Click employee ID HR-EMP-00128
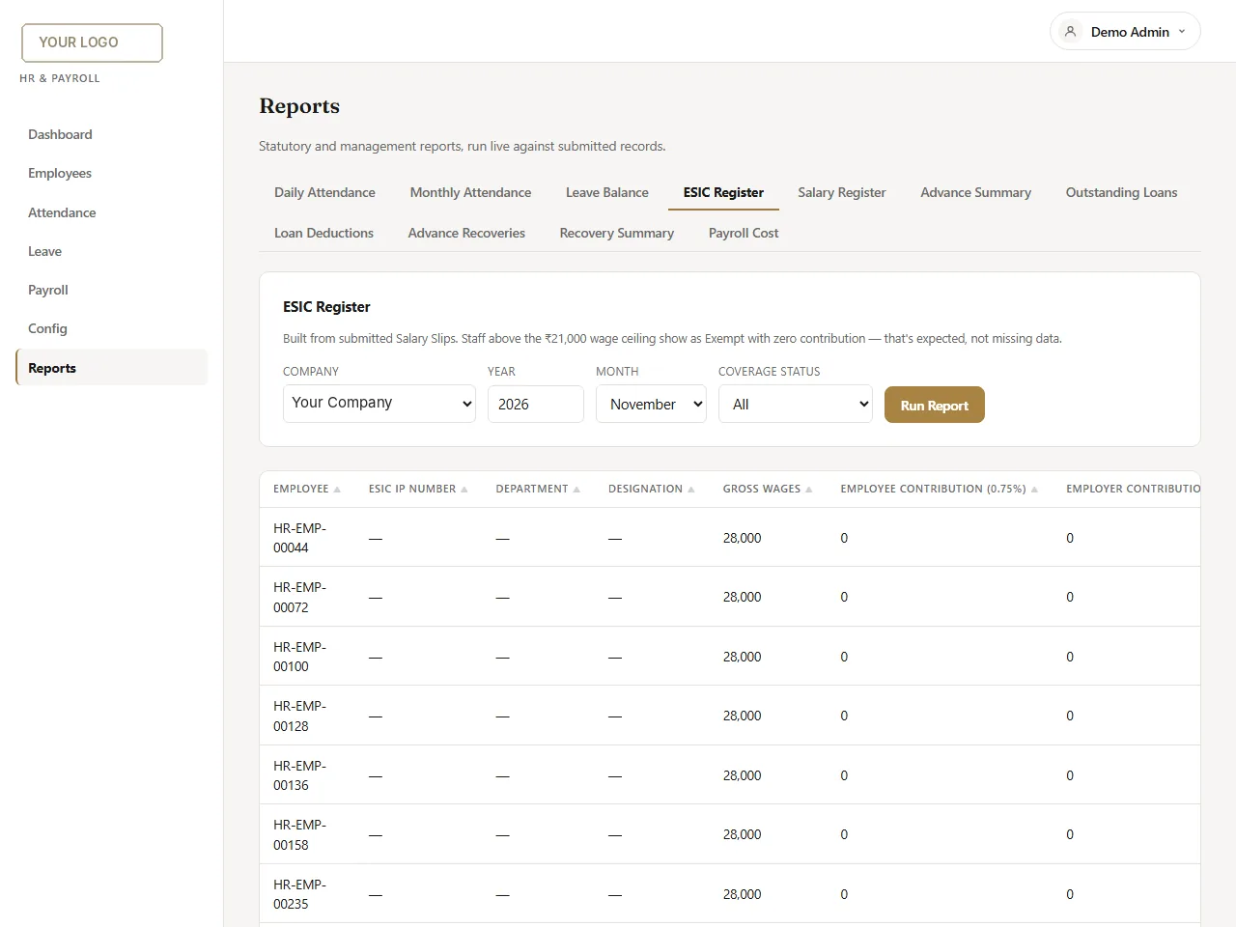This screenshot has width=1236, height=927. pos(299,716)
